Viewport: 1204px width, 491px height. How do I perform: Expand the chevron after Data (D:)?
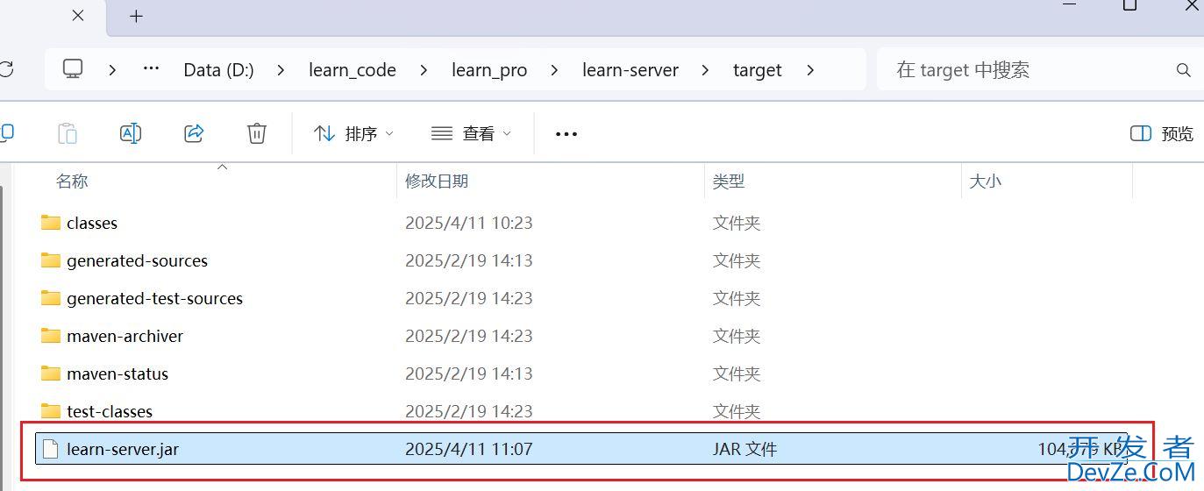(x=281, y=70)
